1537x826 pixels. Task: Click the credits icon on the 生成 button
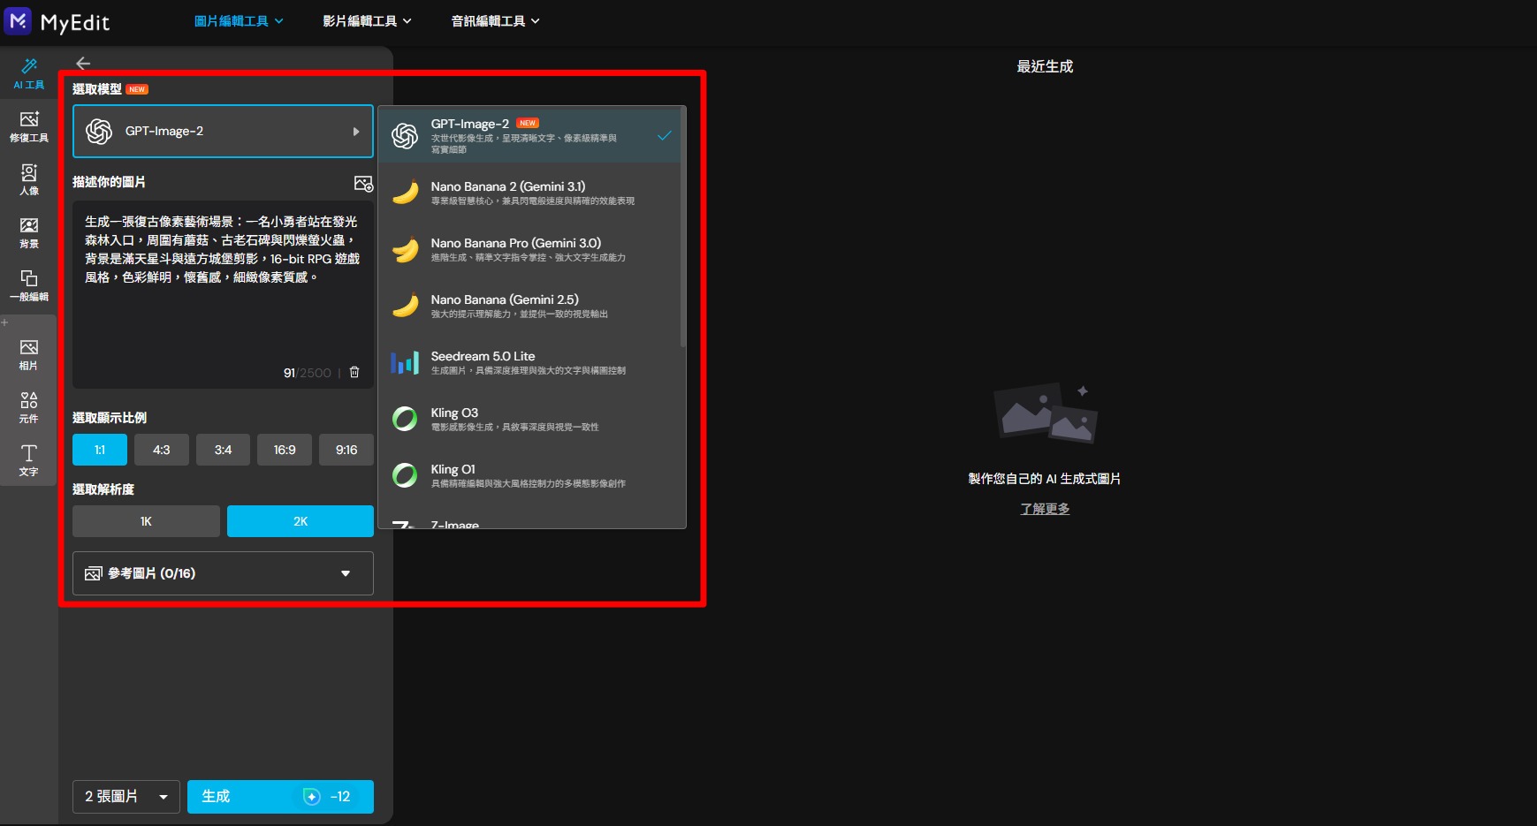[311, 797]
